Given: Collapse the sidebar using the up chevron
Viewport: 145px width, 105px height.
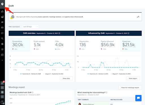Looking at the screenshot, I should [2, 60].
